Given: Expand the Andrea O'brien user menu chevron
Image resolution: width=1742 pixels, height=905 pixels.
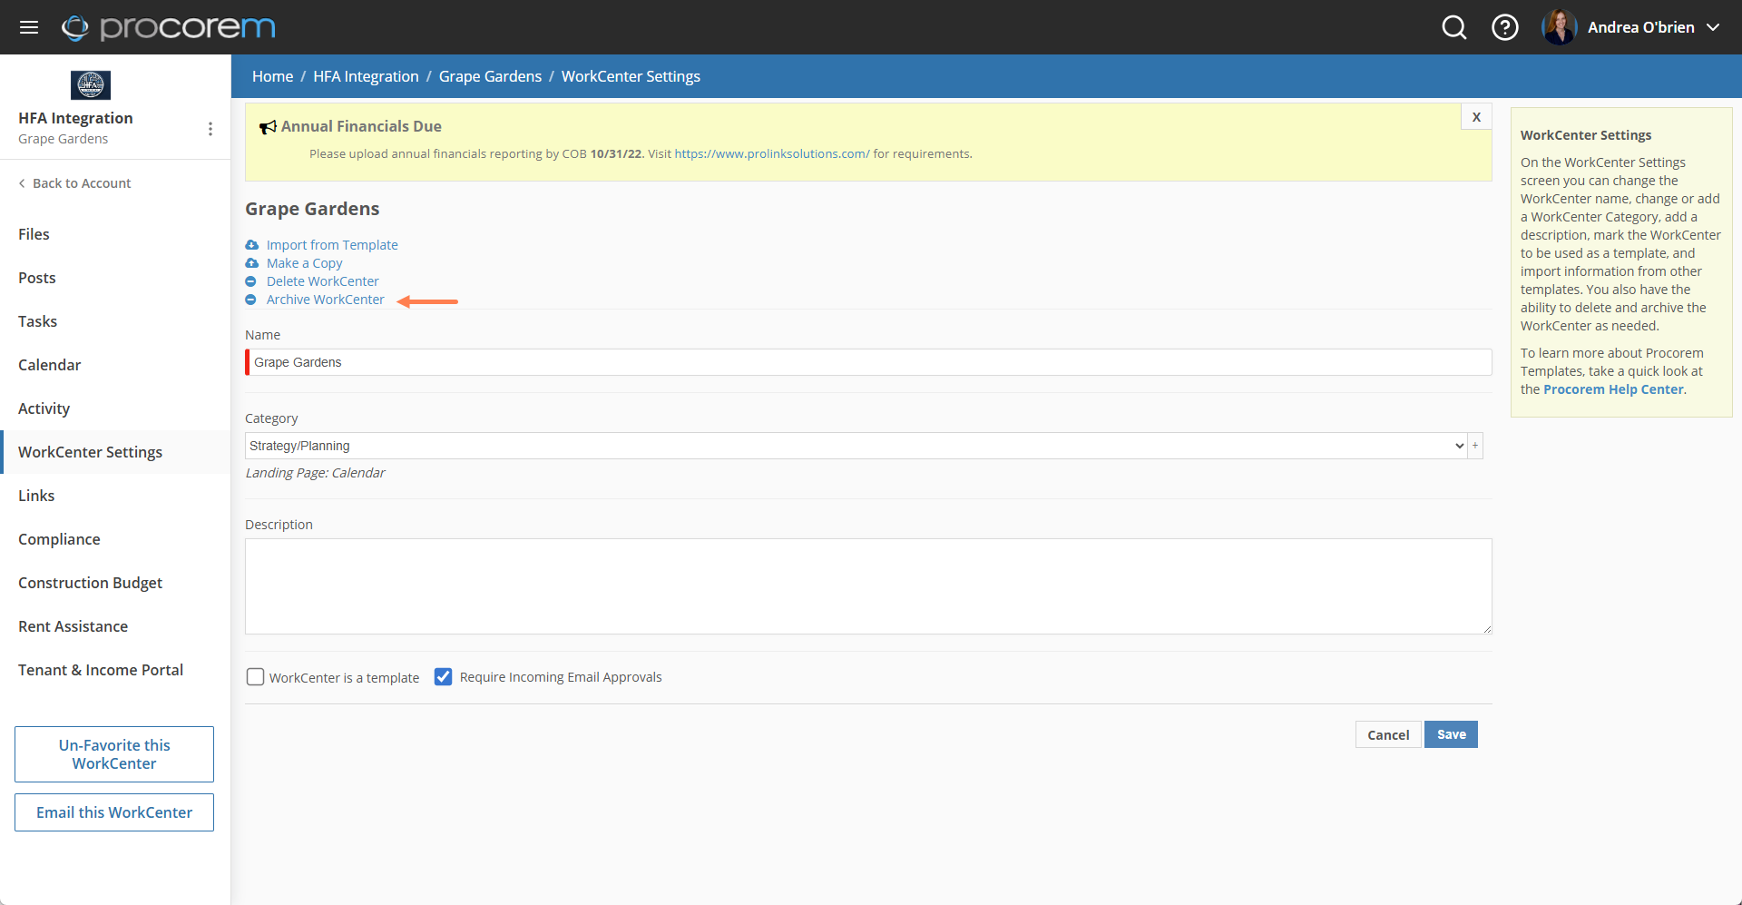Looking at the screenshot, I should point(1713,27).
